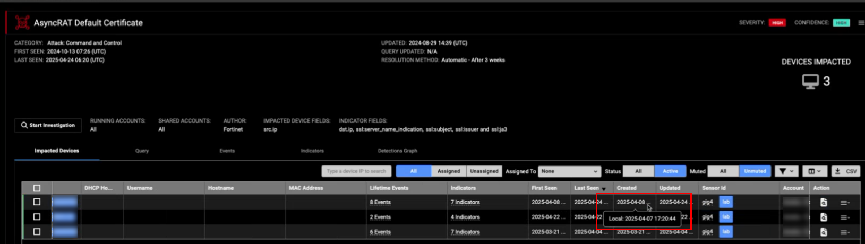Screen dimensions: 865x244
Task: Switch to the Indicators tab
Action: 312,151
